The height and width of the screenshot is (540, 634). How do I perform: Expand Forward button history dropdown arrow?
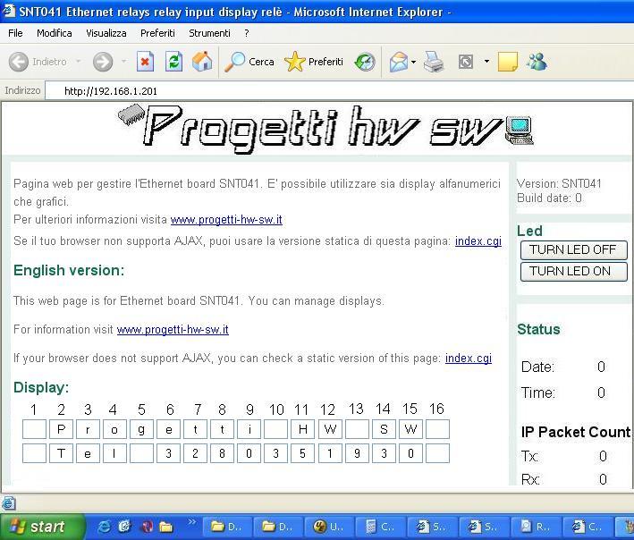coord(123,62)
